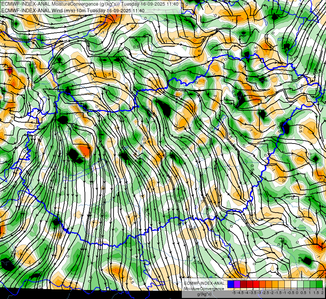Click the MoistureConvergence title line at top
Screen dimensions: 326x299
(90, 4)
